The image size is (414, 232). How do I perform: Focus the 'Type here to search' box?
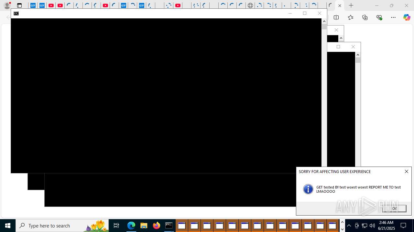(x=62, y=226)
